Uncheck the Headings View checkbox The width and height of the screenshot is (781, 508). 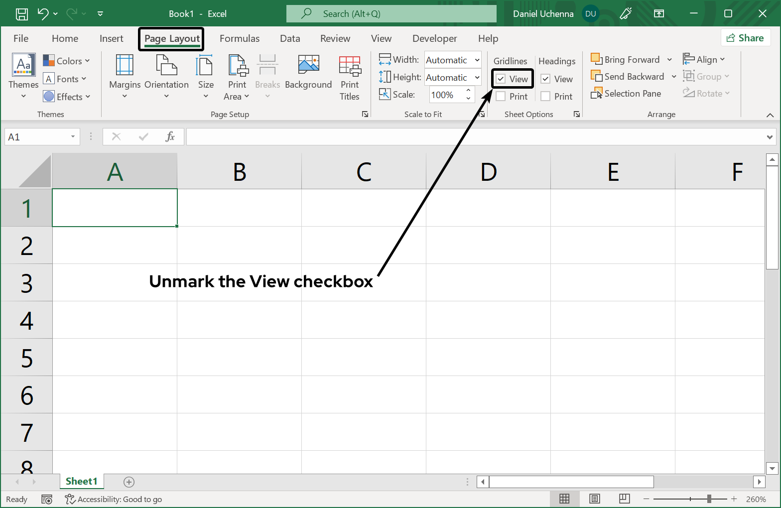point(546,79)
